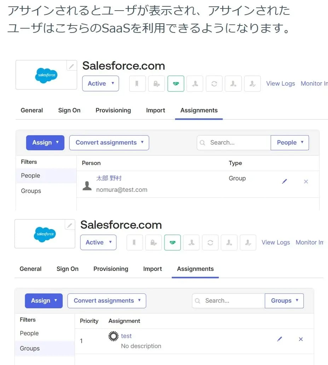
Task: Click logo edit pencil in People-view panel
Action: (71, 66)
